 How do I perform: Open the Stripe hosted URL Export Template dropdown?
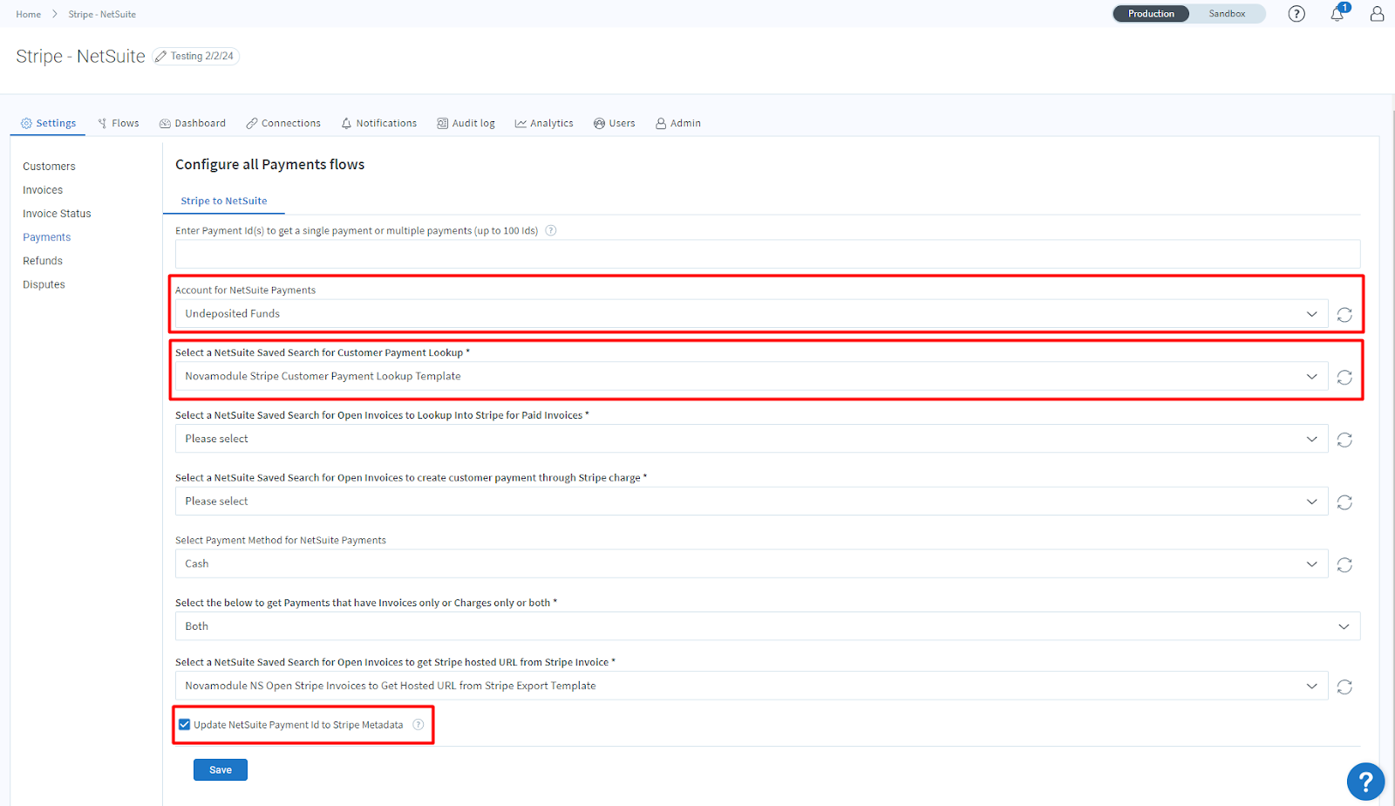[x=752, y=686]
